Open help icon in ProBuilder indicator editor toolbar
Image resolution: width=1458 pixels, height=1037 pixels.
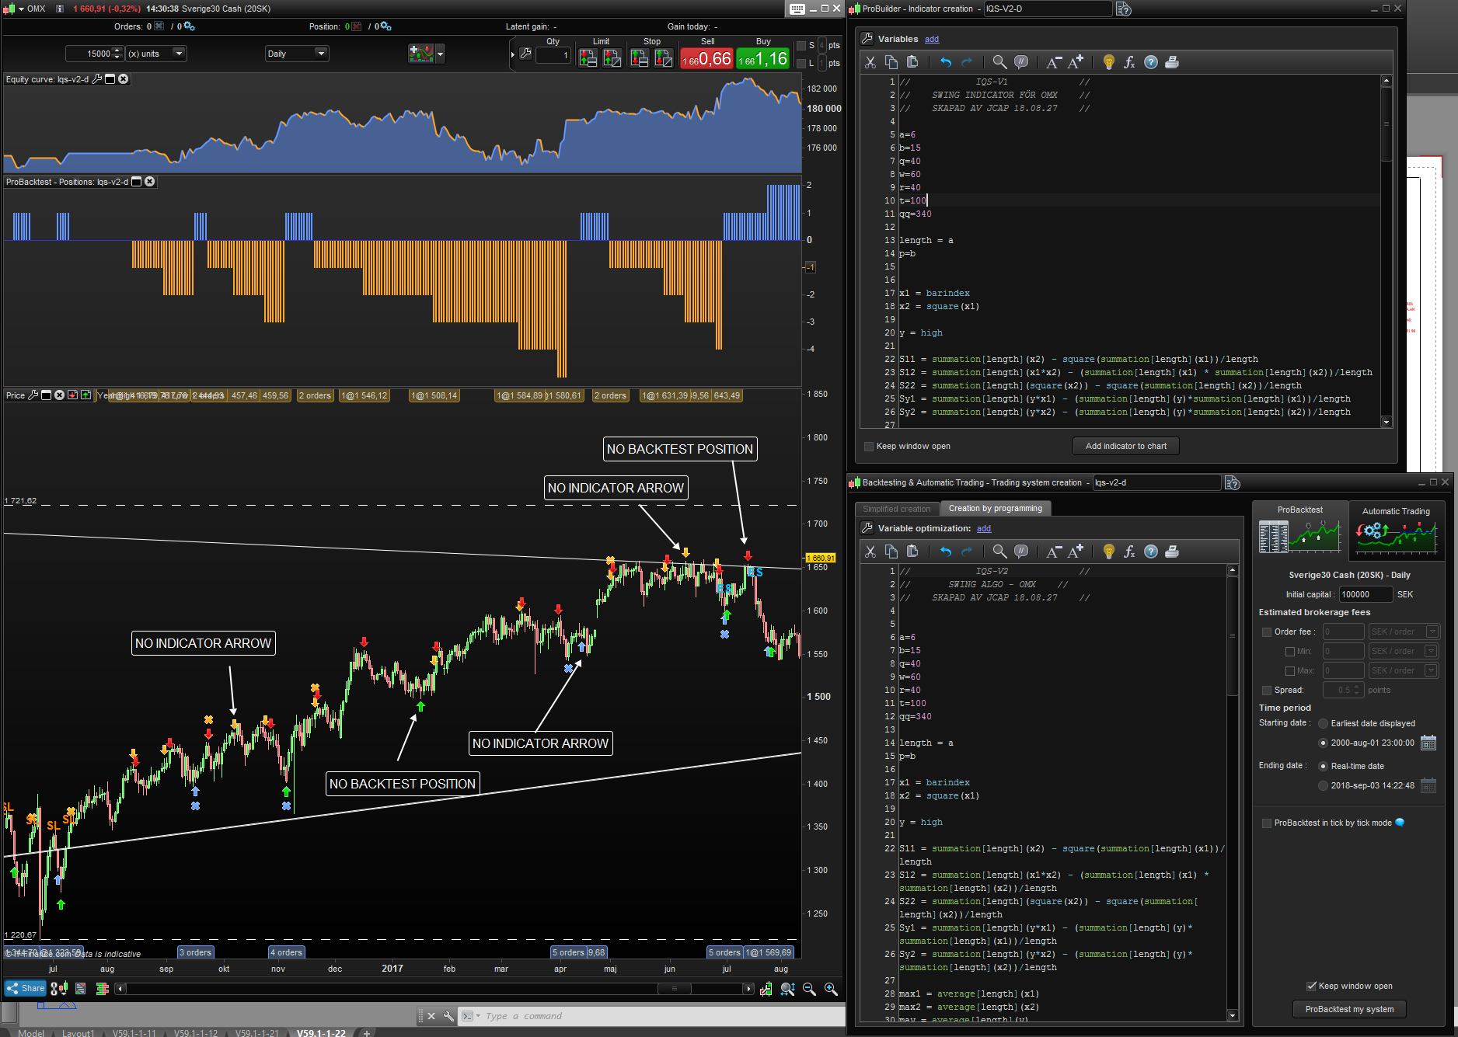click(1151, 62)
